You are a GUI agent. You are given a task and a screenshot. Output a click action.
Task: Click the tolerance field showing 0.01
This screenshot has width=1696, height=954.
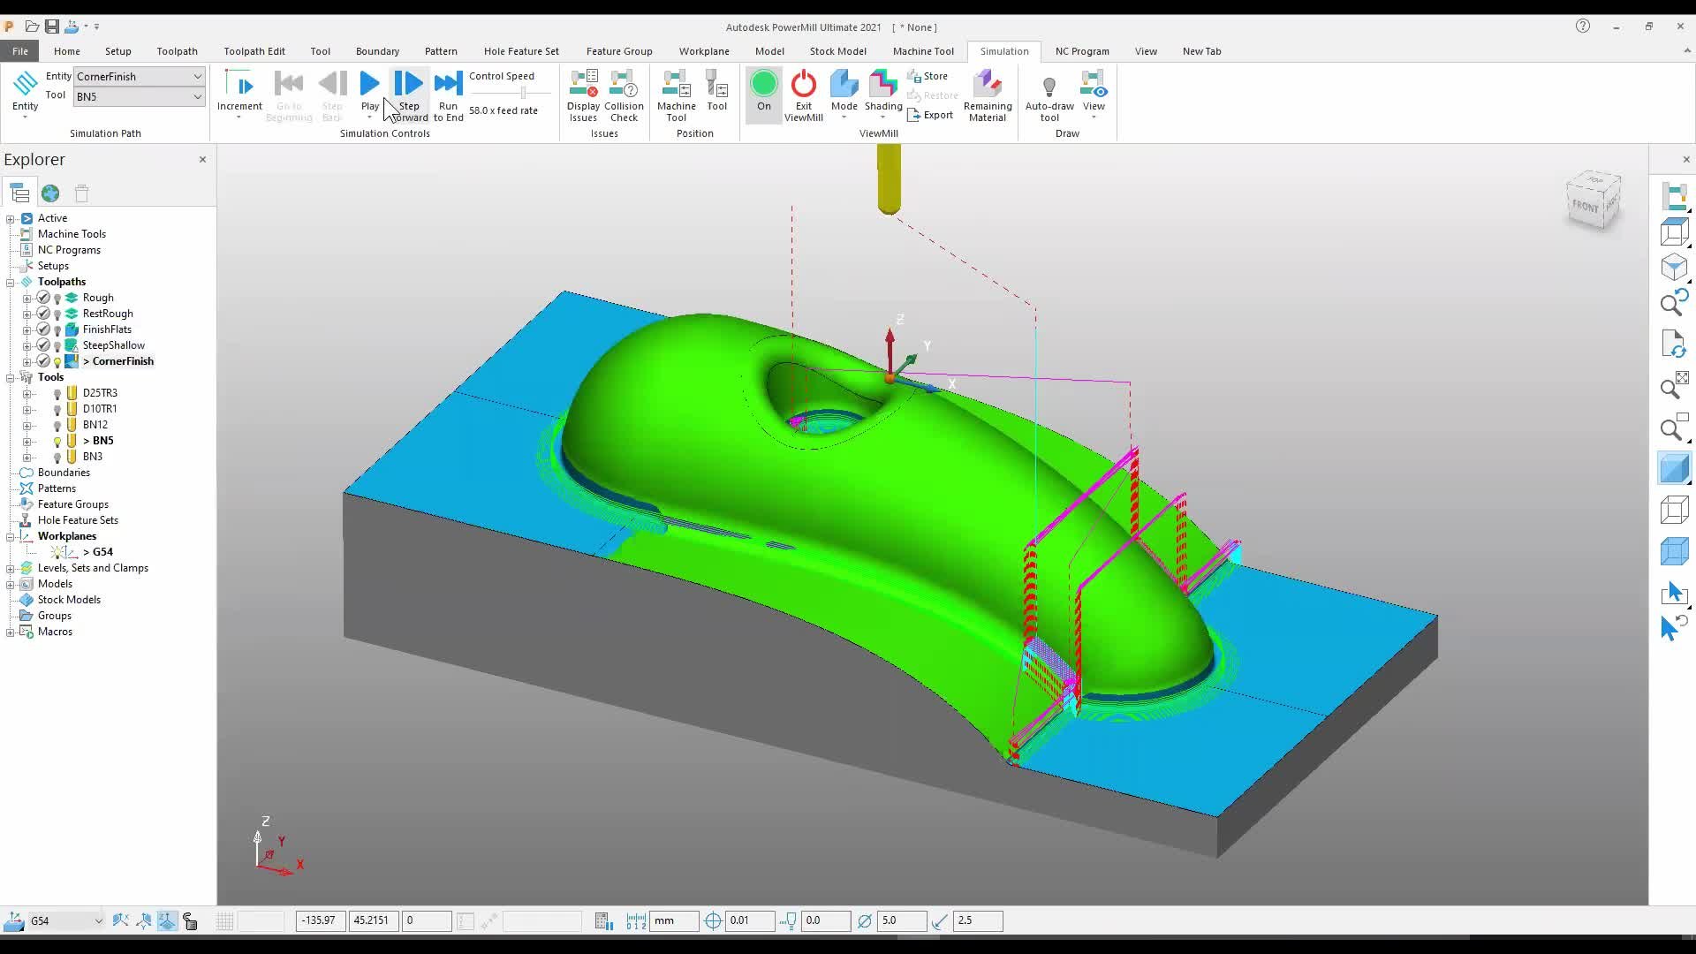click(750, 920)
